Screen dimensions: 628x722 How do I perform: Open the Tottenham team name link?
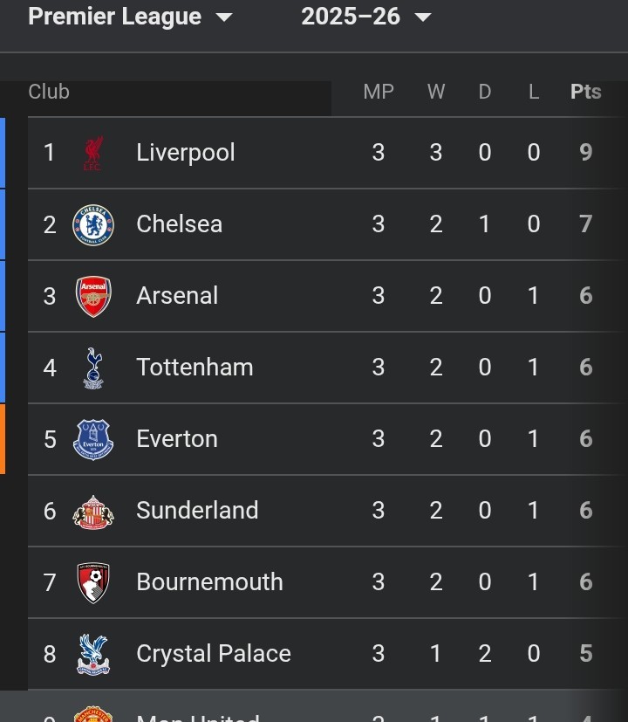click(x=195, y=368)
